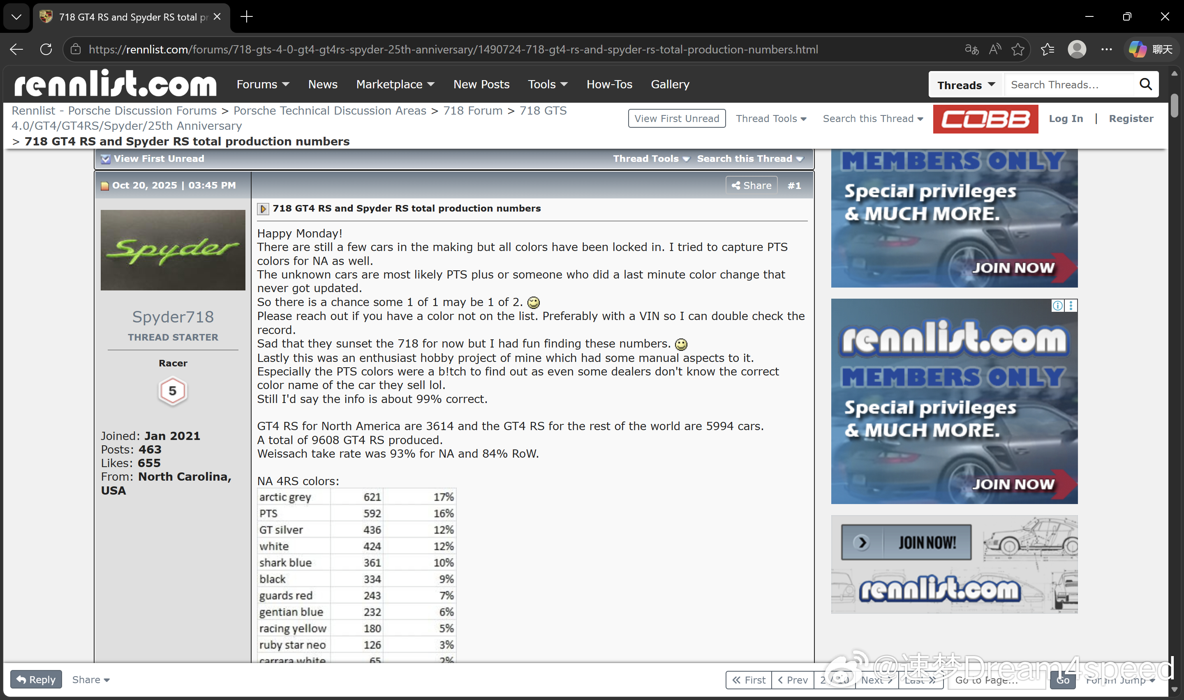Click the browser refresh icon
This screenshot has height=700, width=1184.
click(x=46, y=50)
